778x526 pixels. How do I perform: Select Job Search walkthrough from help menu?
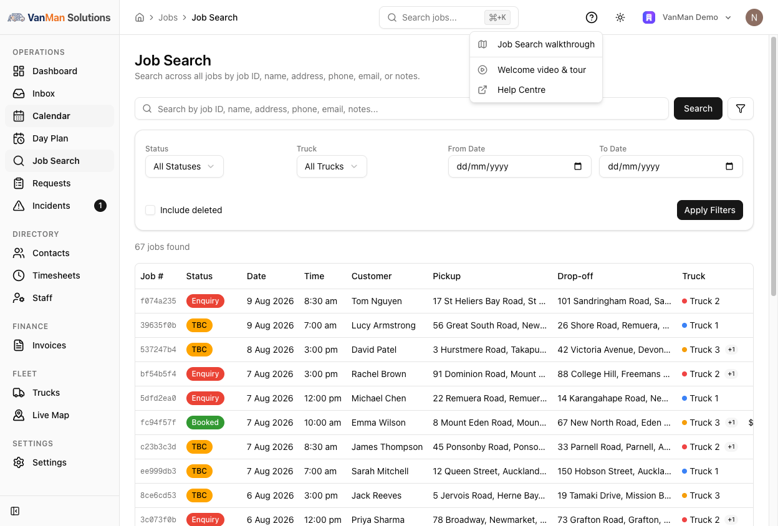(536, 44)
